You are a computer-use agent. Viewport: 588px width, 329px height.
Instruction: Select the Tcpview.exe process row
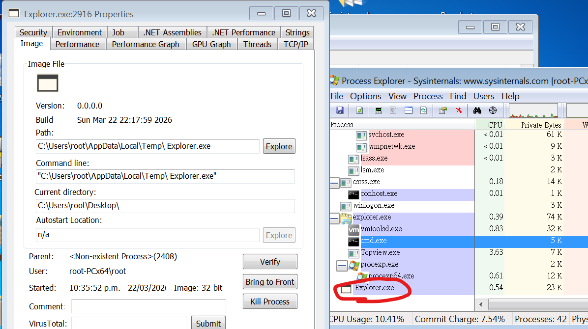click(381, 252)
